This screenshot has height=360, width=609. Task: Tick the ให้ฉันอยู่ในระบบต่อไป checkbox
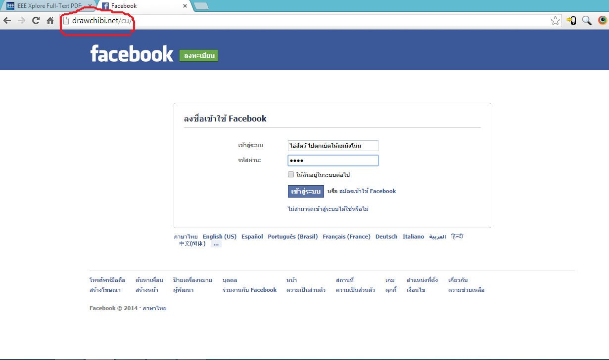coord(291,174)
